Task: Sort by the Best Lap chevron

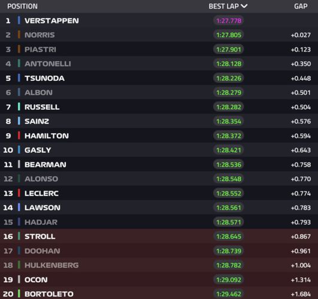Action: coord(244,6)
